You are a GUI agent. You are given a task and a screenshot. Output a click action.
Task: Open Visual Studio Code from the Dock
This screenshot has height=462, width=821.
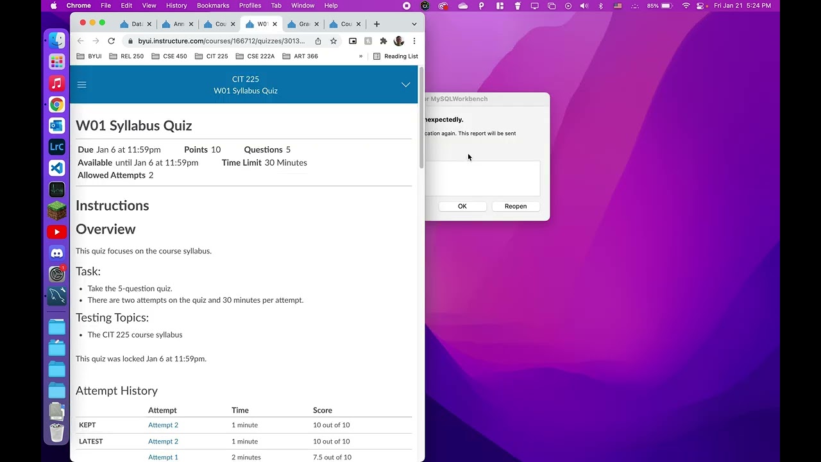coord(57,168)
